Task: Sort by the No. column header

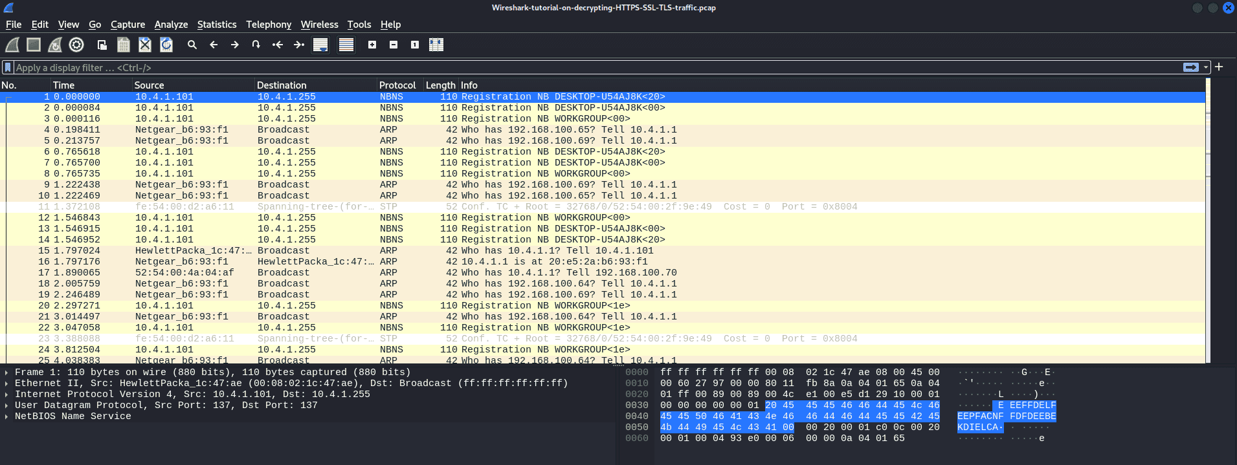Action: coord(25,85)
